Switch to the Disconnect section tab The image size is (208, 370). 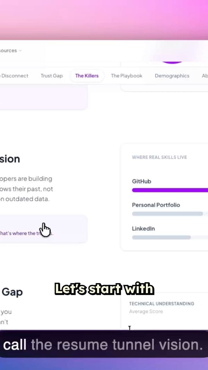pyautogui.click(x=14, y=76)
